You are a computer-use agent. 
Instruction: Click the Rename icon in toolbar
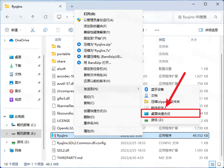coord(71,30)
